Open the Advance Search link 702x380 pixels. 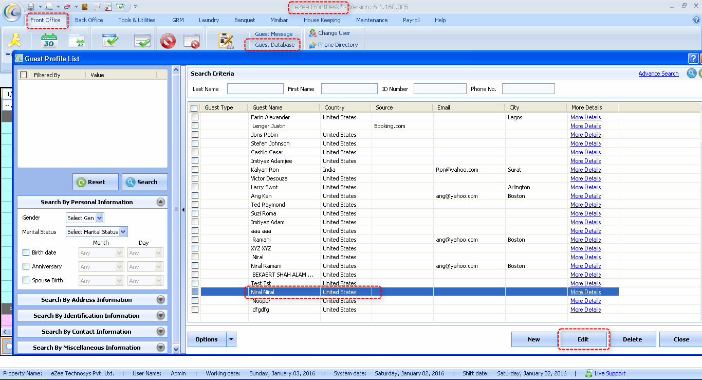[658, 74]
